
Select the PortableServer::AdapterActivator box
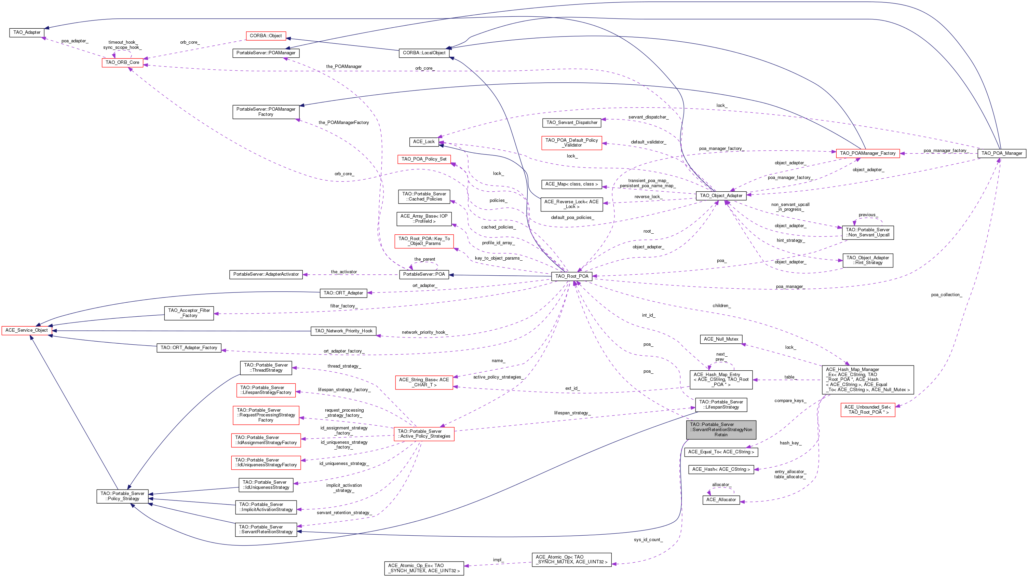[x=266, y=275]
